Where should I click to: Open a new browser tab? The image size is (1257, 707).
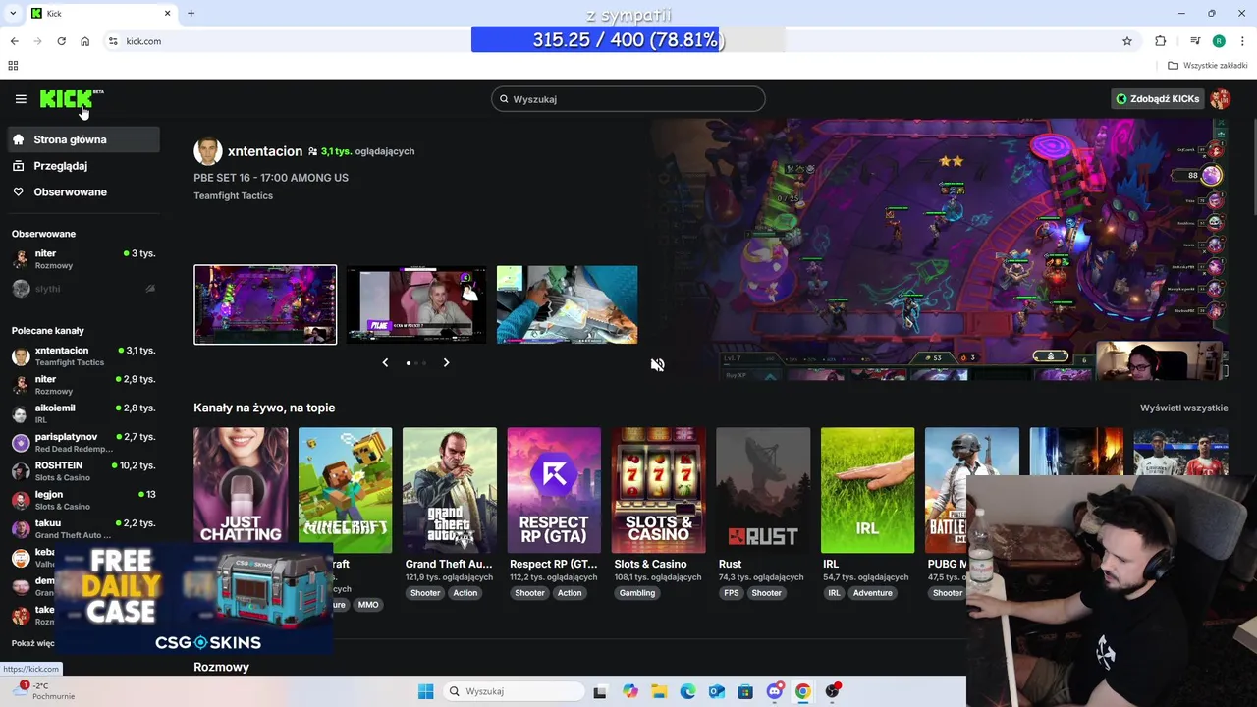pyautogui.click(x=191, y=13)
